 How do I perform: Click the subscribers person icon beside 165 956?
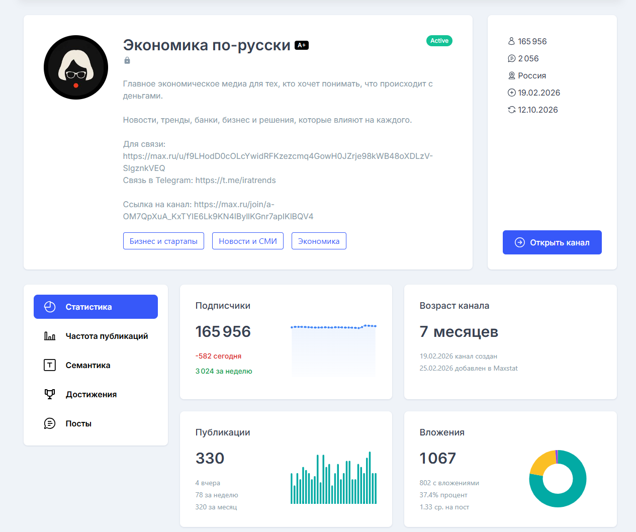[511, 41]
